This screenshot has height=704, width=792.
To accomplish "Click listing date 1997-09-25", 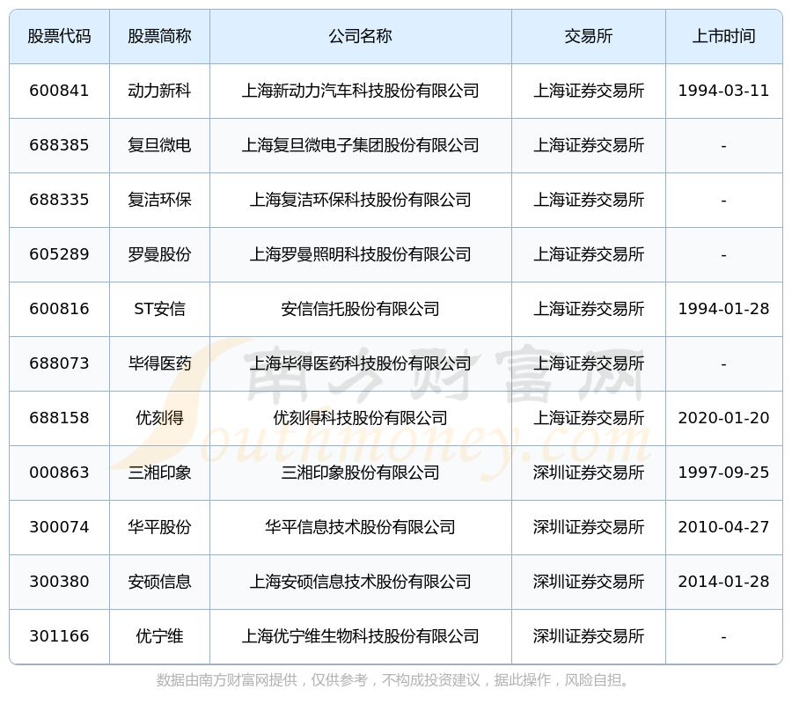I will [724, 473].
